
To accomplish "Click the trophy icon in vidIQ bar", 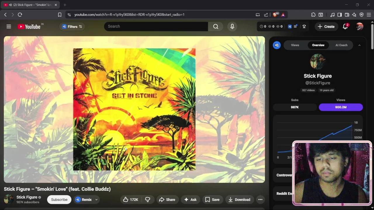I will [x=304, y=27].
